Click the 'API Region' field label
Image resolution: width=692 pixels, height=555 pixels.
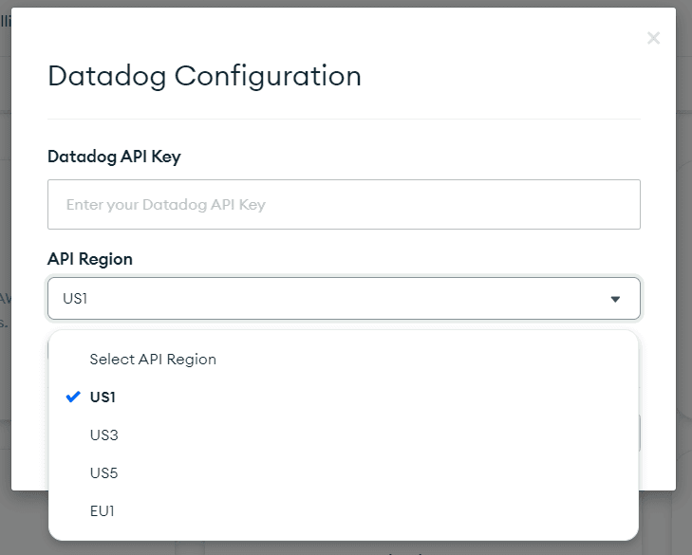(90, 258)
